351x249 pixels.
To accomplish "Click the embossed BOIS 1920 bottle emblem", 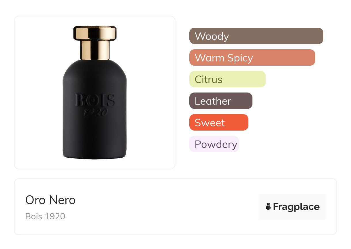I will pyautogui.click(x=95, y=104).
